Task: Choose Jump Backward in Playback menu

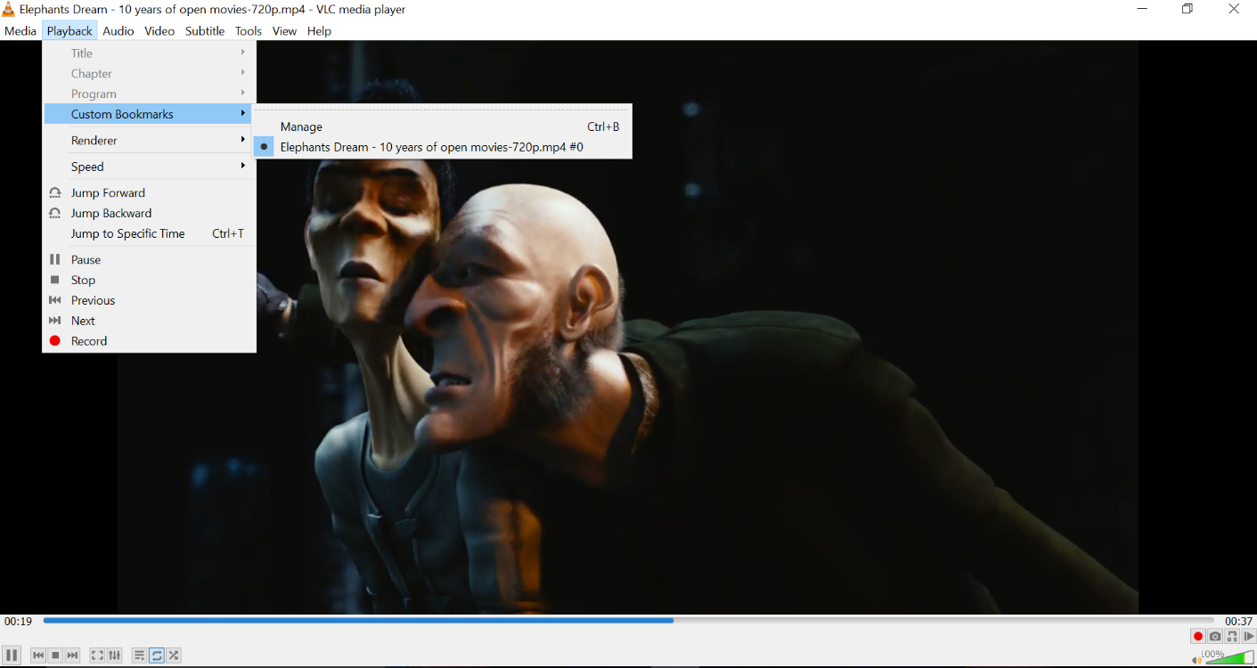Action: 150,213
